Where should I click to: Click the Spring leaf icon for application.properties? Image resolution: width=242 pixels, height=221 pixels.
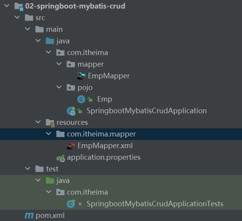(60, 157)
